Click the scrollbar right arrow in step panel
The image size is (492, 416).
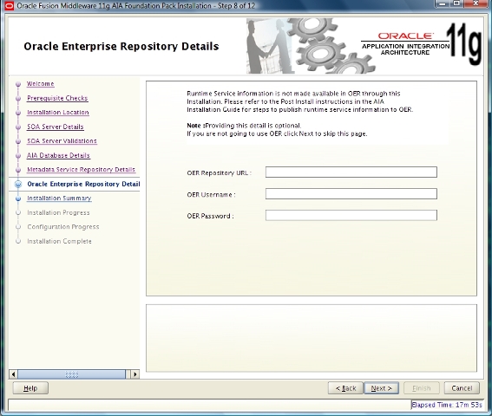[x=134, y=374]
